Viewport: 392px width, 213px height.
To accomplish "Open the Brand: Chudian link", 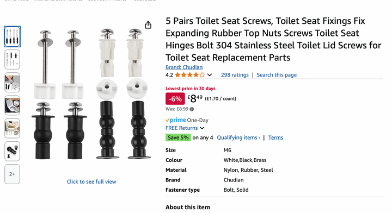I will click(184, 67).
